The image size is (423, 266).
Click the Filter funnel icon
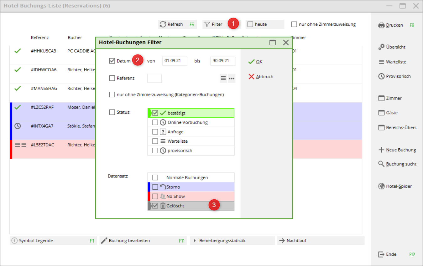pyautogui.click(x=207, y=24)
